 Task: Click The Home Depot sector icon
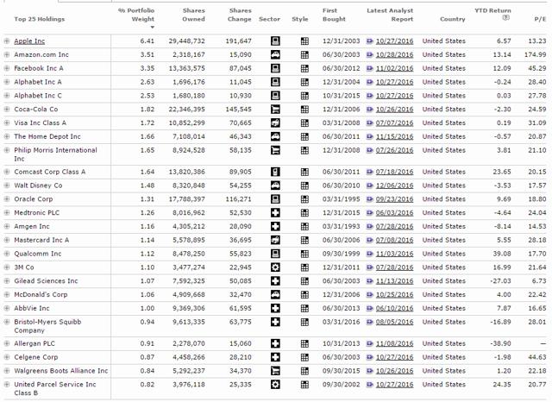click(275, 137)
